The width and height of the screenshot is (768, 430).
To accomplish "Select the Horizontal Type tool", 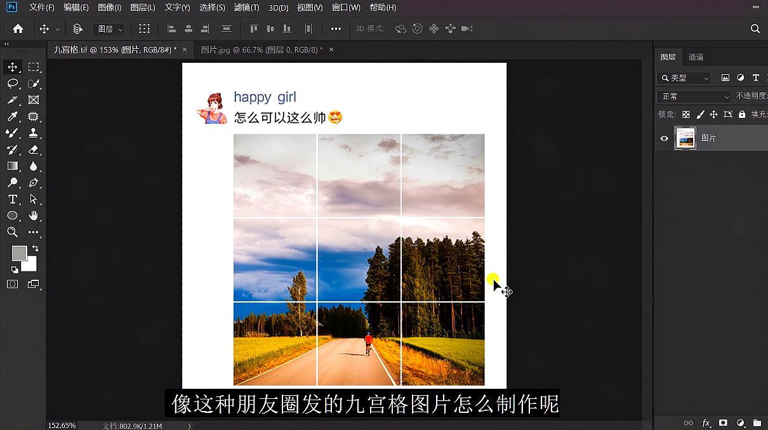I will [x=13, y=199].
